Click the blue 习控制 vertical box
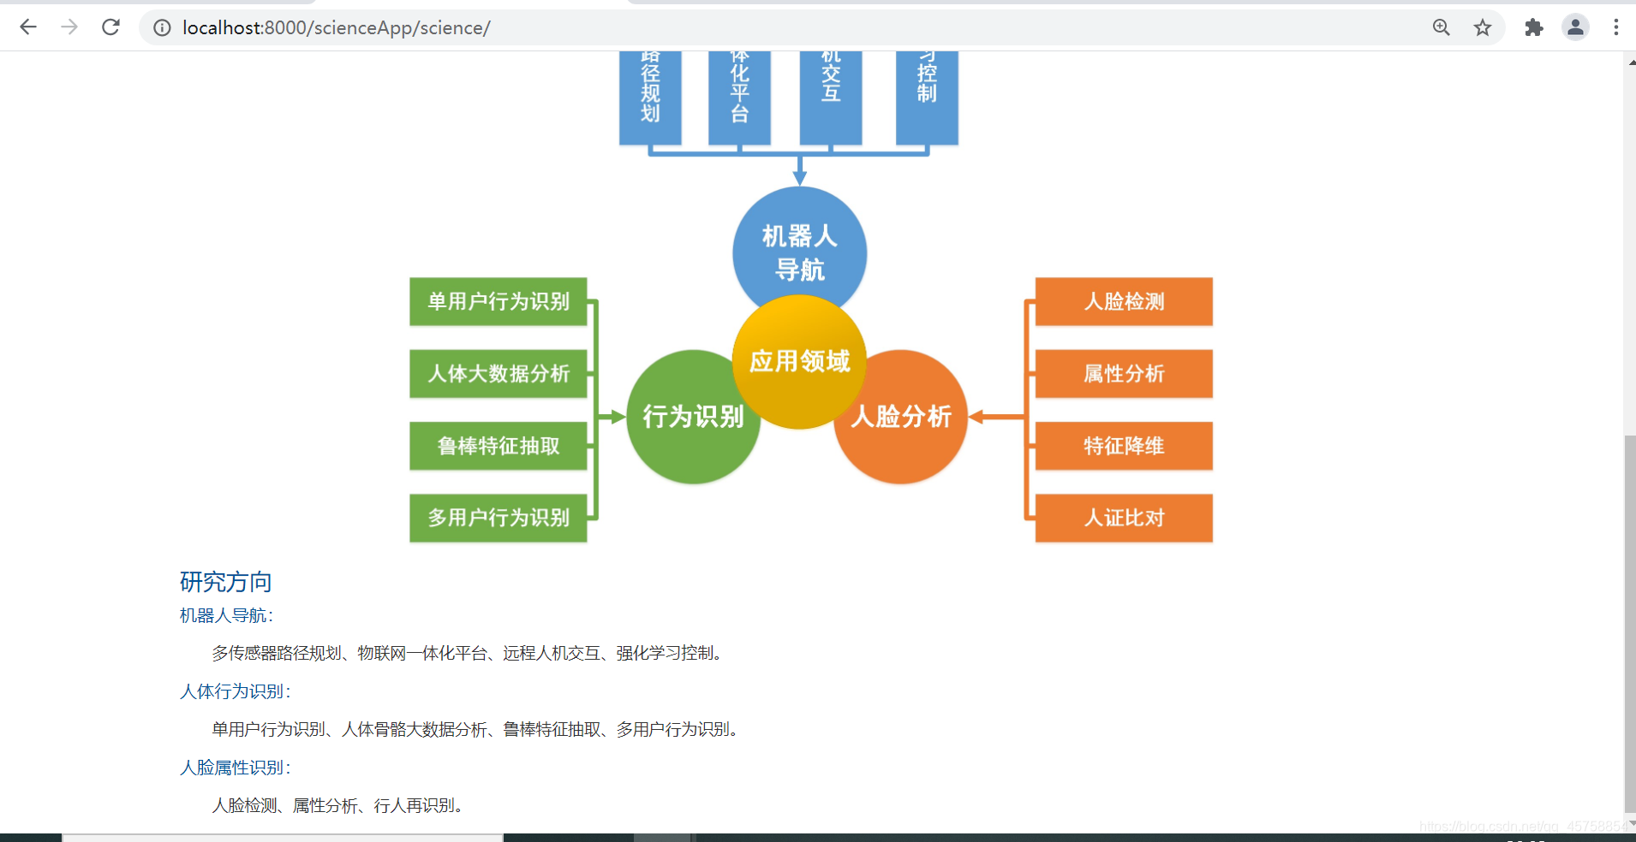This screenshot has width=1636, height=842. (x=927, y=98)
